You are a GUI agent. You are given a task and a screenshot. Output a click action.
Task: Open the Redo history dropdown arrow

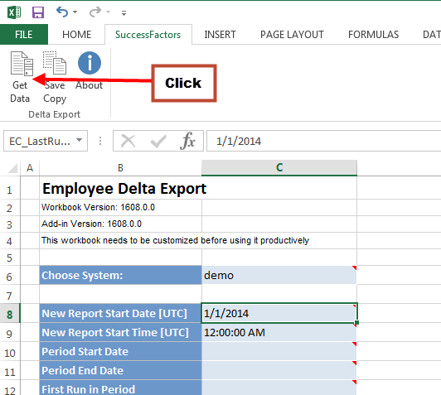108,12
